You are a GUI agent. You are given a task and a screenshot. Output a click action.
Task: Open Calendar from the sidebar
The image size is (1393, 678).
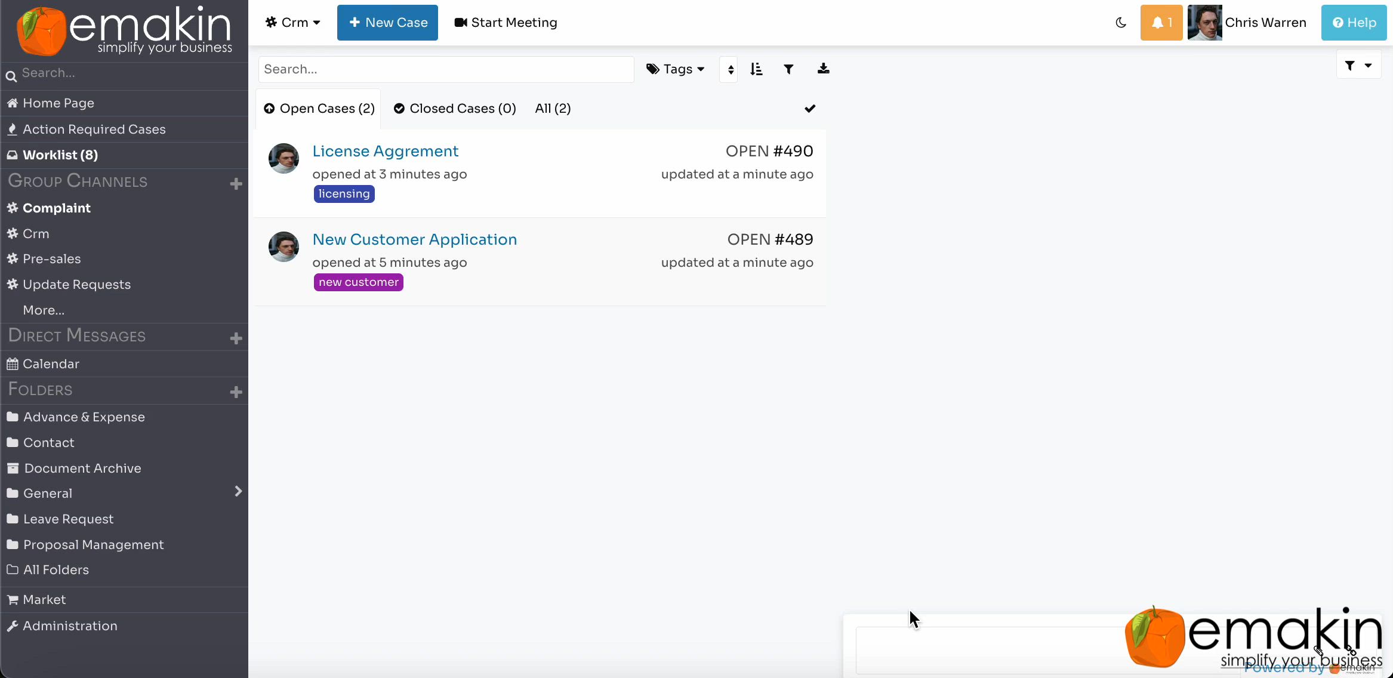(x=51, y=364)
